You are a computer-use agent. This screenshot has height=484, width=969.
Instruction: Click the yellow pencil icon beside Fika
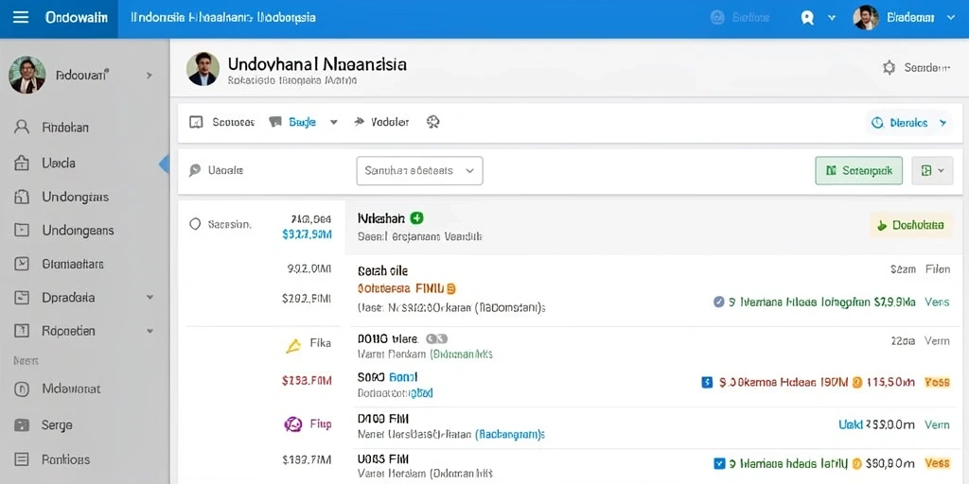coord(293,346)
